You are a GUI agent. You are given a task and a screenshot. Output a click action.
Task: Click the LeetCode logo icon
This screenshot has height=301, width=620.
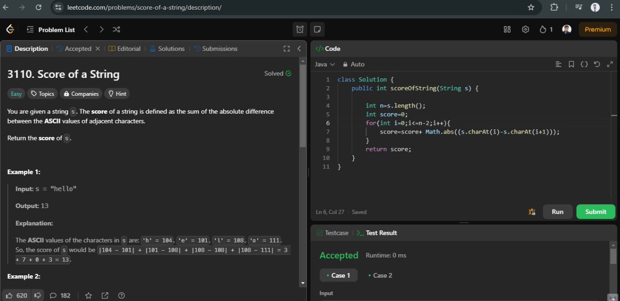tap(10, 29)
